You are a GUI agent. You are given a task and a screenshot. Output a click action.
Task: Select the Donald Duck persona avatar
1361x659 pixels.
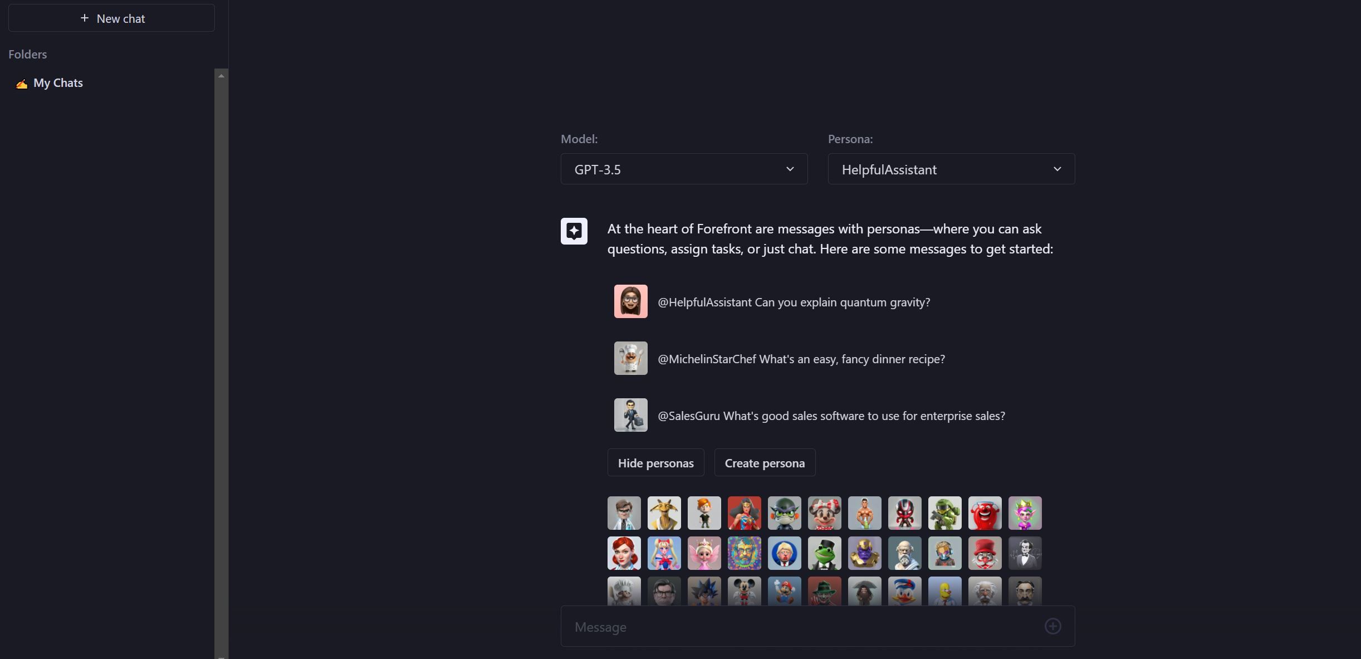904,591
